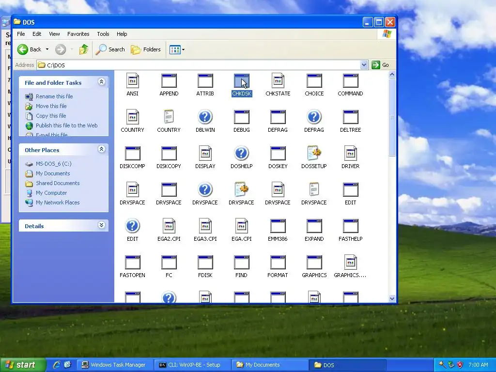
Task: Select the DOSKEY program icon
Action: 278,154
